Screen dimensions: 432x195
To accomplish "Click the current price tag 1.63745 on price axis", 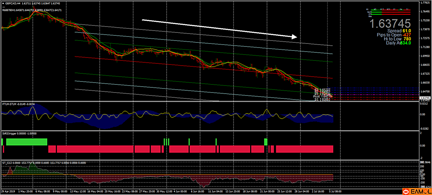I will (425, 98).
